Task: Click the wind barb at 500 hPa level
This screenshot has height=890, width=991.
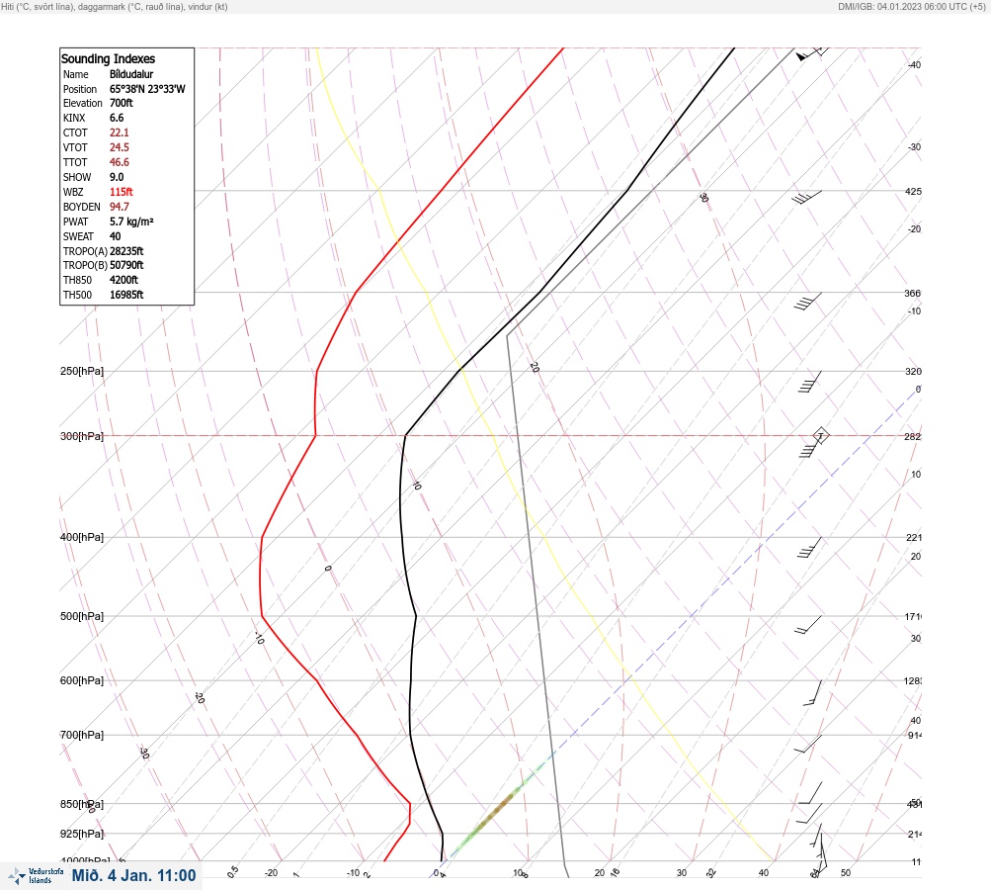Action: coord(808,624)
